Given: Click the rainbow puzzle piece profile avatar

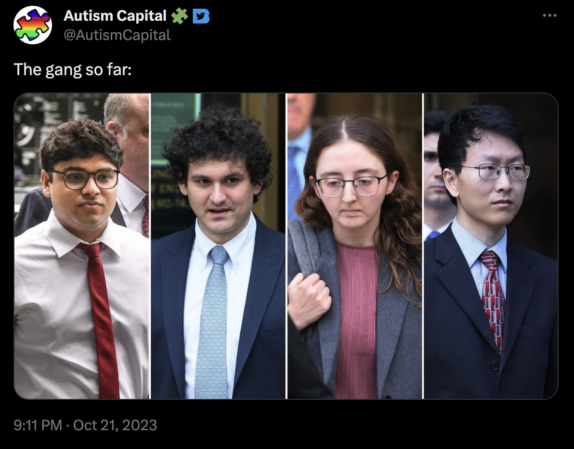Looking at the screenshot, I should [33, 25].
